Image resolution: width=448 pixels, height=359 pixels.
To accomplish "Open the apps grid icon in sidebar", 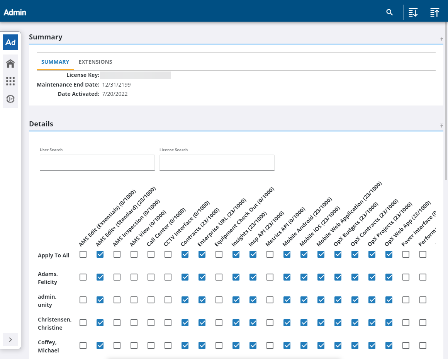I will [x=10, y=81].
